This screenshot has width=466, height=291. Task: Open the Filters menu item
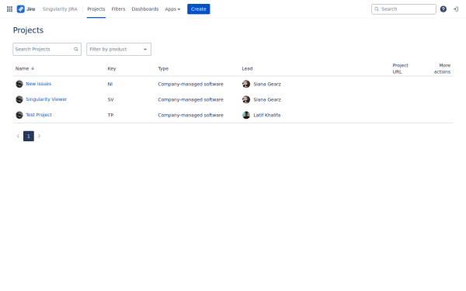click(118, 9)
